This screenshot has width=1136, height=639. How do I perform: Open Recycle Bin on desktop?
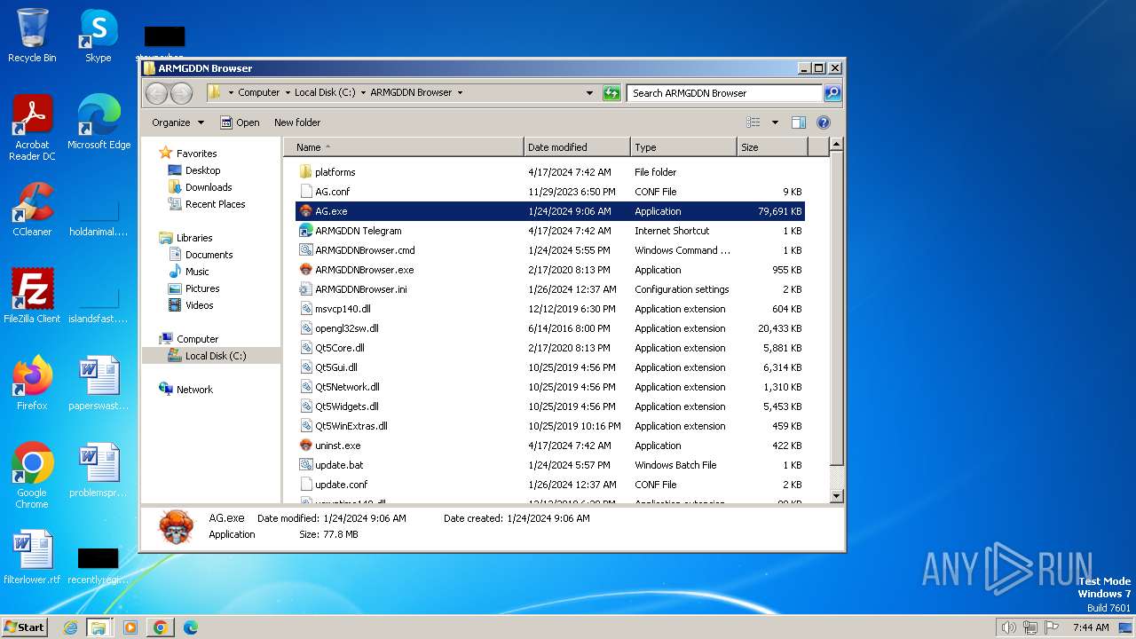(x=32, y=35)
